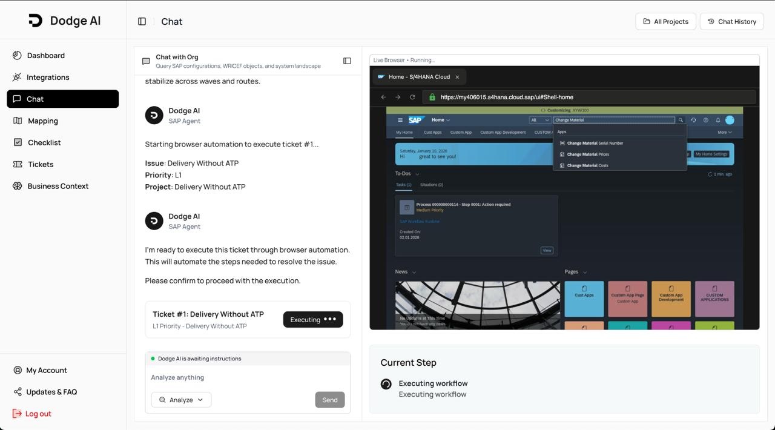Open SAP notifications bell
Viewport: 775px width, 430px height.
tap(717, 120)
